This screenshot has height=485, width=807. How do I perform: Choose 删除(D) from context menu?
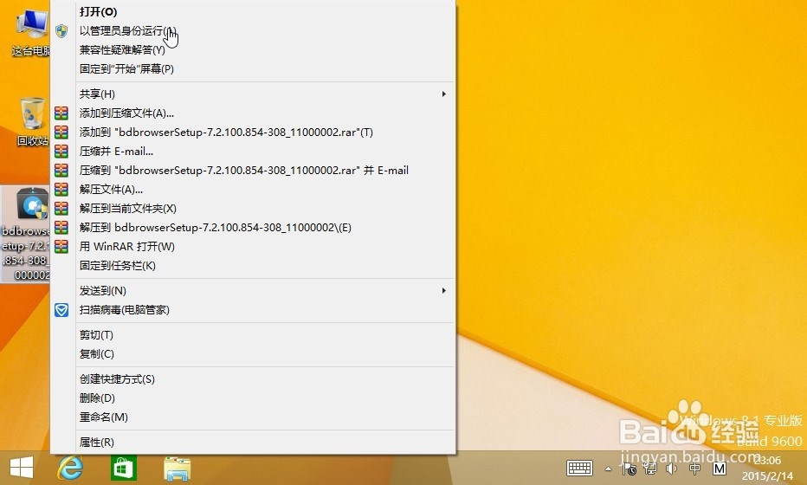point(253,398)
